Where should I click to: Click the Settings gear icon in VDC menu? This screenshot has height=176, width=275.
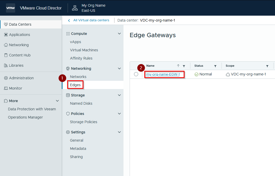(68, 132)
